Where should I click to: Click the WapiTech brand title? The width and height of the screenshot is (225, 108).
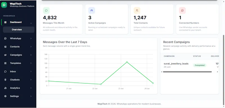point(15,4)
